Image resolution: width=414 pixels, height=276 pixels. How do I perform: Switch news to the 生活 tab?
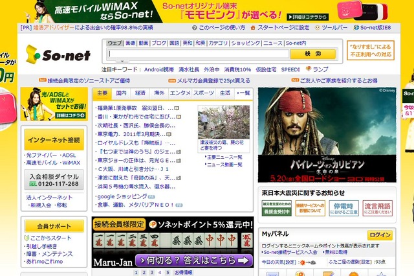(225, 93)
